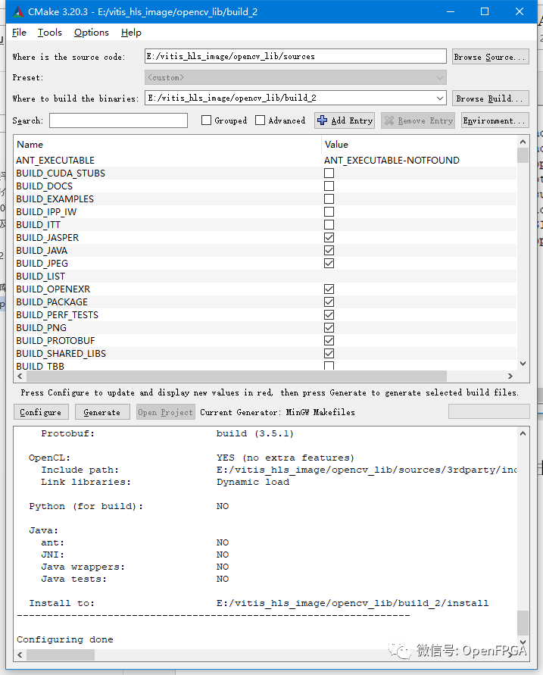Uncheck the BUILD_SHARED_LIBS option
Screen dimensions: 543x675
click(329, 354)
